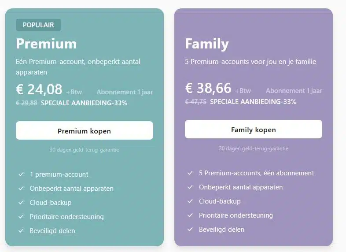Click the Family kopen button
Screen dimensions: 346x252
pos(253,129)
